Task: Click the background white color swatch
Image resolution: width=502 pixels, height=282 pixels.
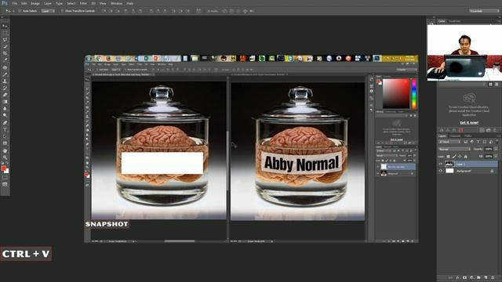Action: pyautogui.click(x=7, y=171)
